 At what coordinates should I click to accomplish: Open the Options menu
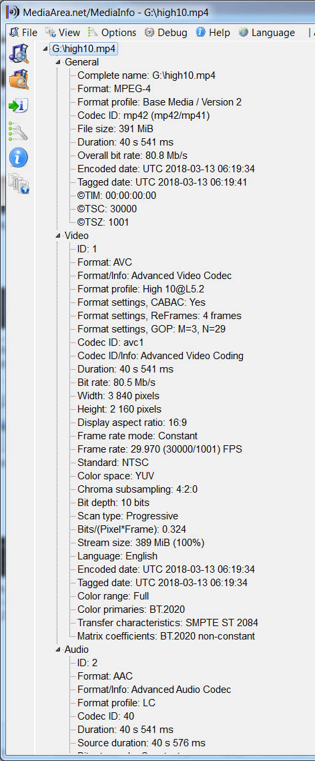[x=112, y=33]
